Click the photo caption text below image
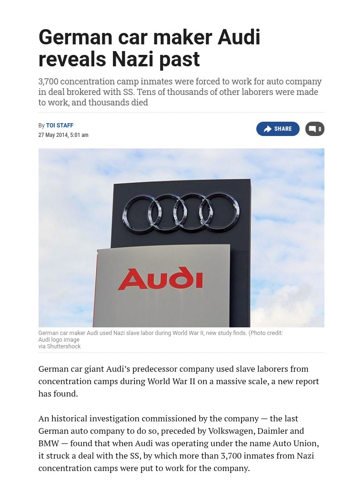The image size is (343, 482). (x=161, y=339)
